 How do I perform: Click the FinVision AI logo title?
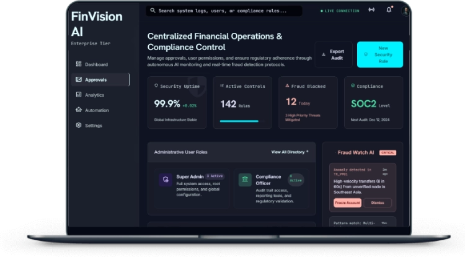point(97,24)
